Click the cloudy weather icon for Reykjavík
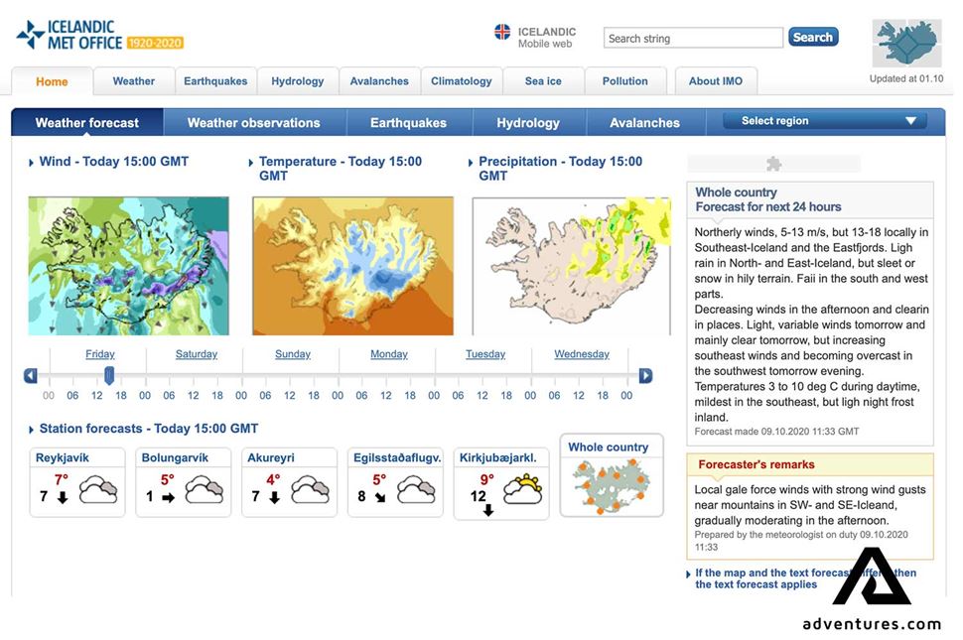This screenshot has width=963, height=640. point(97,490)
